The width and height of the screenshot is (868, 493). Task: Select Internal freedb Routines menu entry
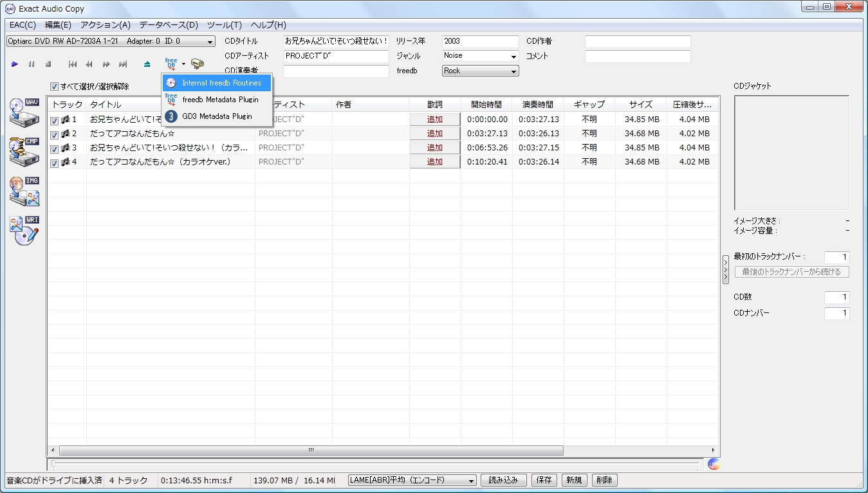(217, 83)
